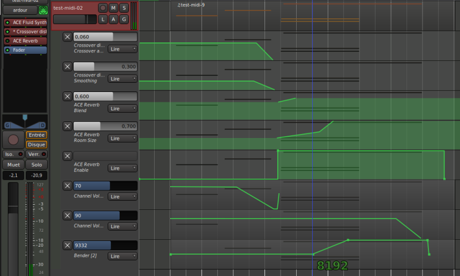Viewport: 460px width, 276px height.
Task: Open Smoothing automation mode dropdown
Action: [122, 79]
